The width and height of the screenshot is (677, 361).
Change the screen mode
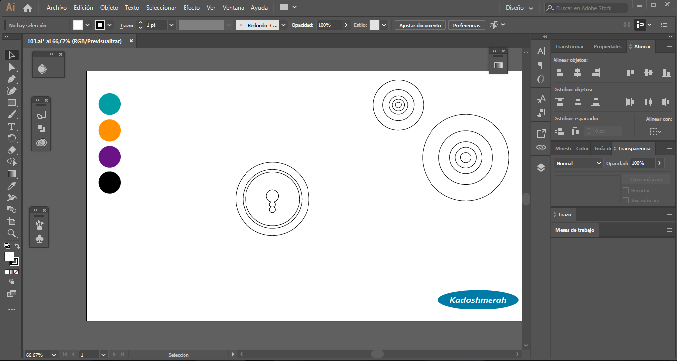(12, 294)
